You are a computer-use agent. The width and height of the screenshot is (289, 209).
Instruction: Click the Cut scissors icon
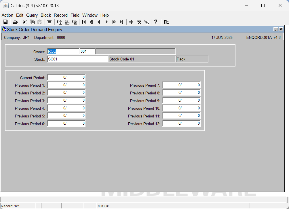[25, 22]
